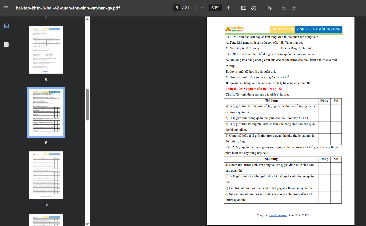
Task: Open page 8 thumbnail
Action: 46,50
